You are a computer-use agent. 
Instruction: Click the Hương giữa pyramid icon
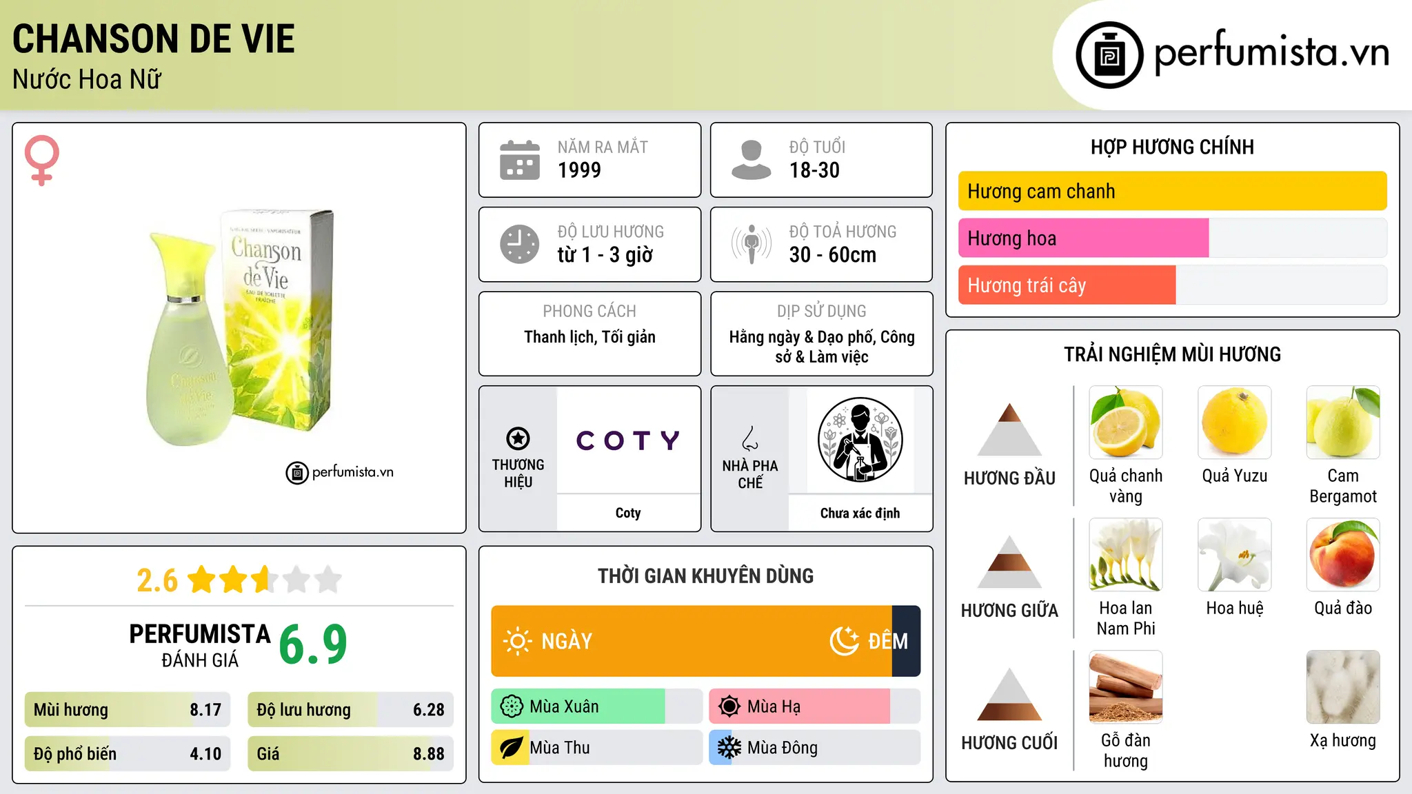pos(1009,562)
